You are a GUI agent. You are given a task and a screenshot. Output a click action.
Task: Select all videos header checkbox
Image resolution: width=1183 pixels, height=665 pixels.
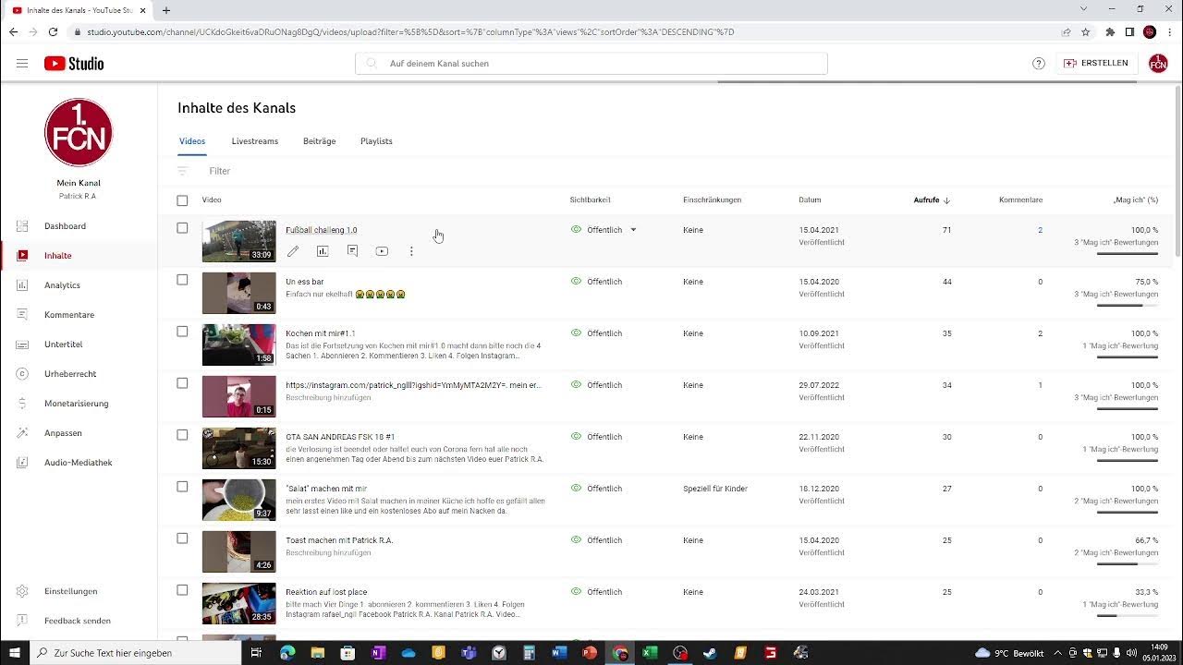pos(182,200)
